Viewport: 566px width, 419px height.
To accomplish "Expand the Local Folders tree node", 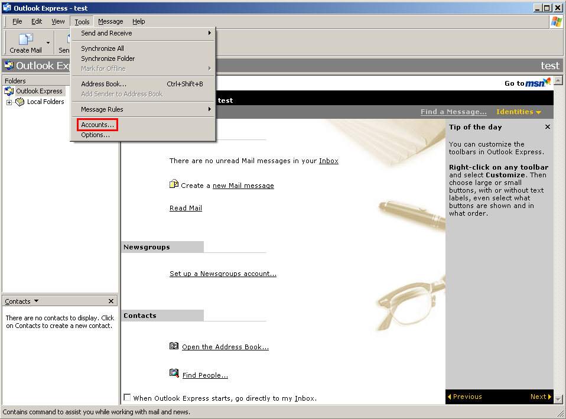I will point(9,102).
